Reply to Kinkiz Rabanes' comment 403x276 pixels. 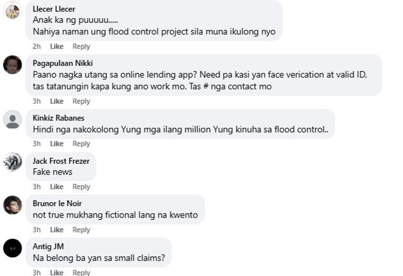[81, 144]
